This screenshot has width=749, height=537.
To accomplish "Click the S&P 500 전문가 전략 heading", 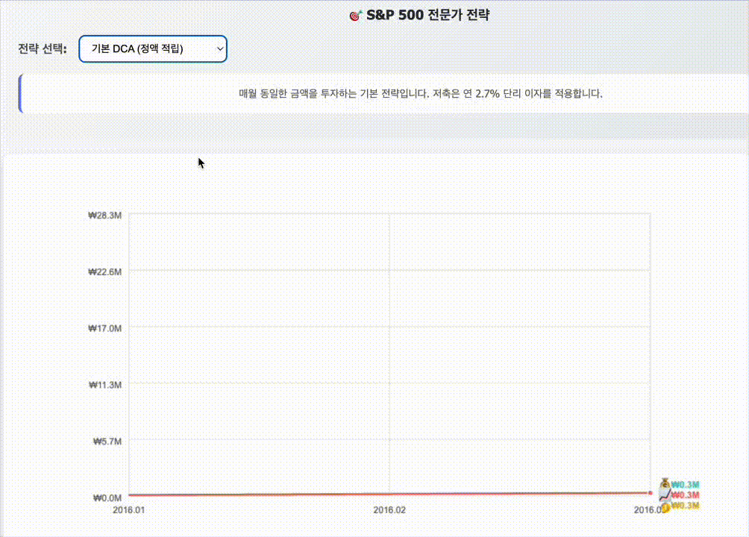I will [x=427, y=15].
